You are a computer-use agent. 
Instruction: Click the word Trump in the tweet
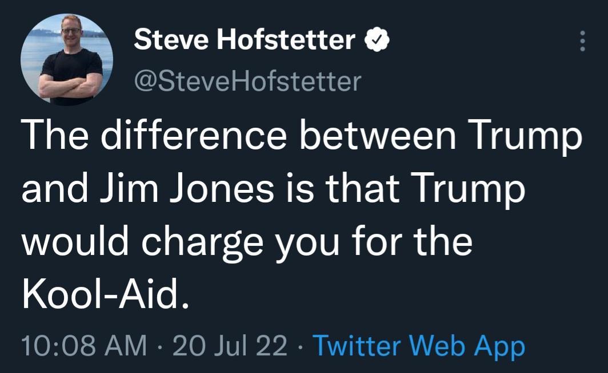(526, 135)
